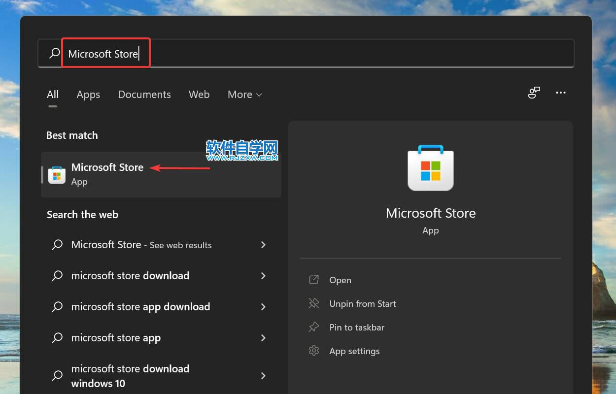Select the 'Microsoft Store - See web results' suggestion
The width and height of the screenshot is (616, 394).
[x=141, y=245]
